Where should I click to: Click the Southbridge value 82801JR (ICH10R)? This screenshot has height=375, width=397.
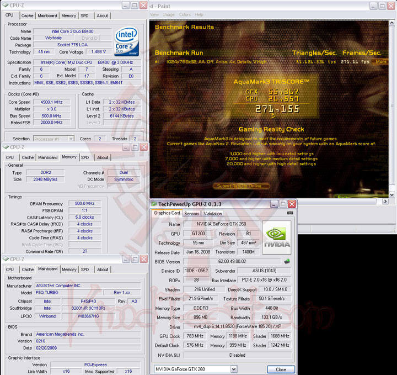[x=88, y=308]
